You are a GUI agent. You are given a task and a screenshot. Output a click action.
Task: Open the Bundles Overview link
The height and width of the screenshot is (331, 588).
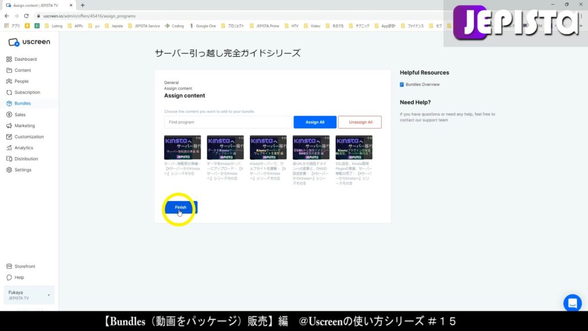point(422,84)
